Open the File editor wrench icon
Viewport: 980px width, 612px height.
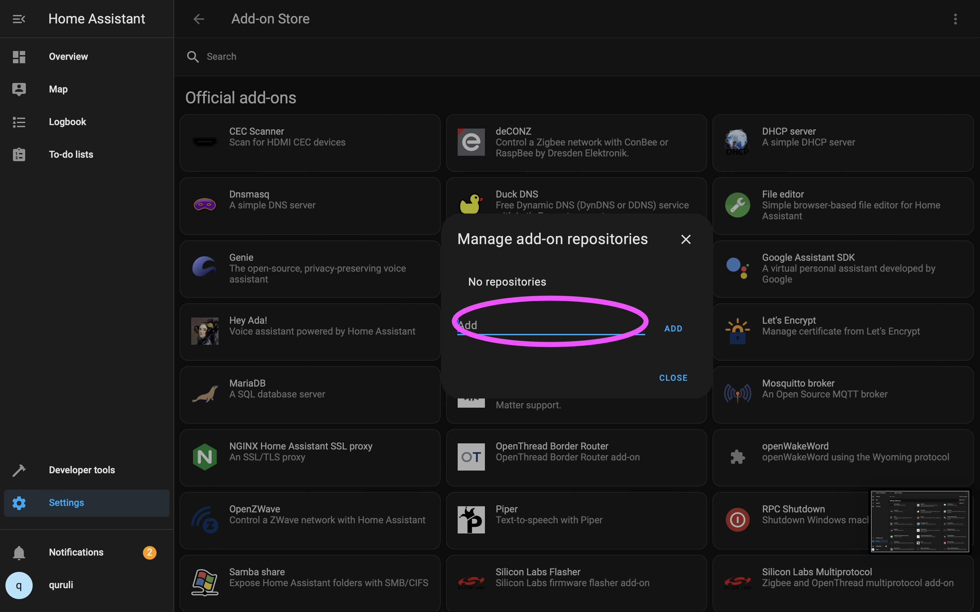737,205
